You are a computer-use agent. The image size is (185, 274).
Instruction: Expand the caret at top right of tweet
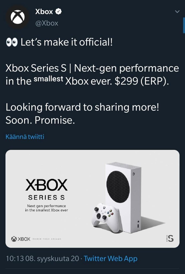[176, 12]
